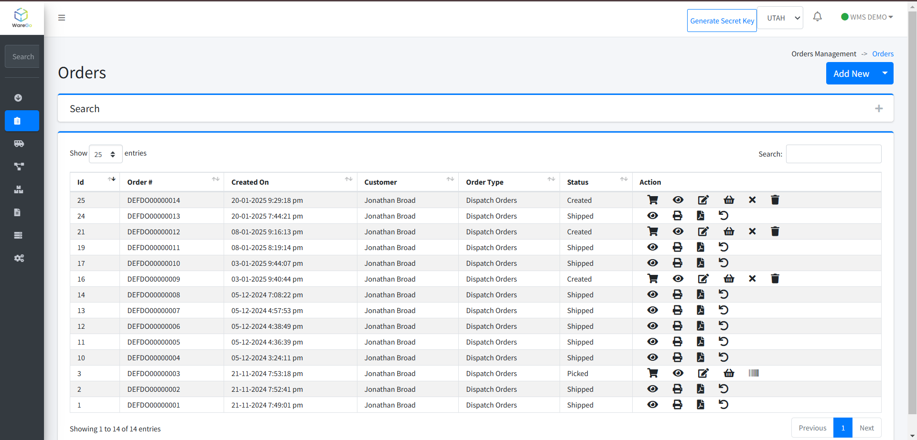The width and height of the screenshot is (917, 440).
Task: View order DEFDO00000013 with eye icon
Action: click(653, 216)
